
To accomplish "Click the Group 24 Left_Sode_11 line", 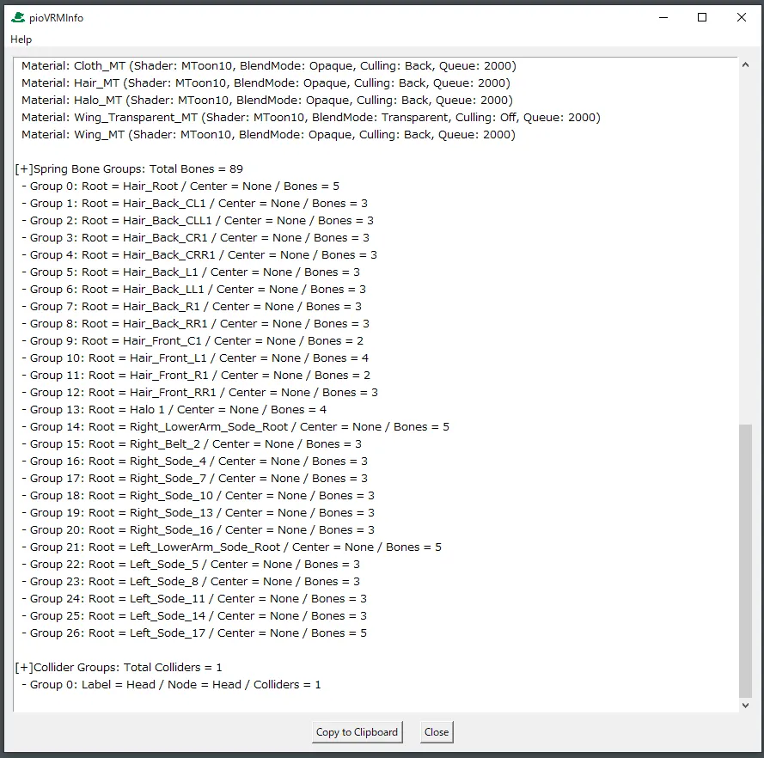I will (x=194, y=599).
